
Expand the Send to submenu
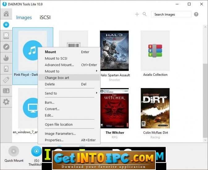[69, 93]
